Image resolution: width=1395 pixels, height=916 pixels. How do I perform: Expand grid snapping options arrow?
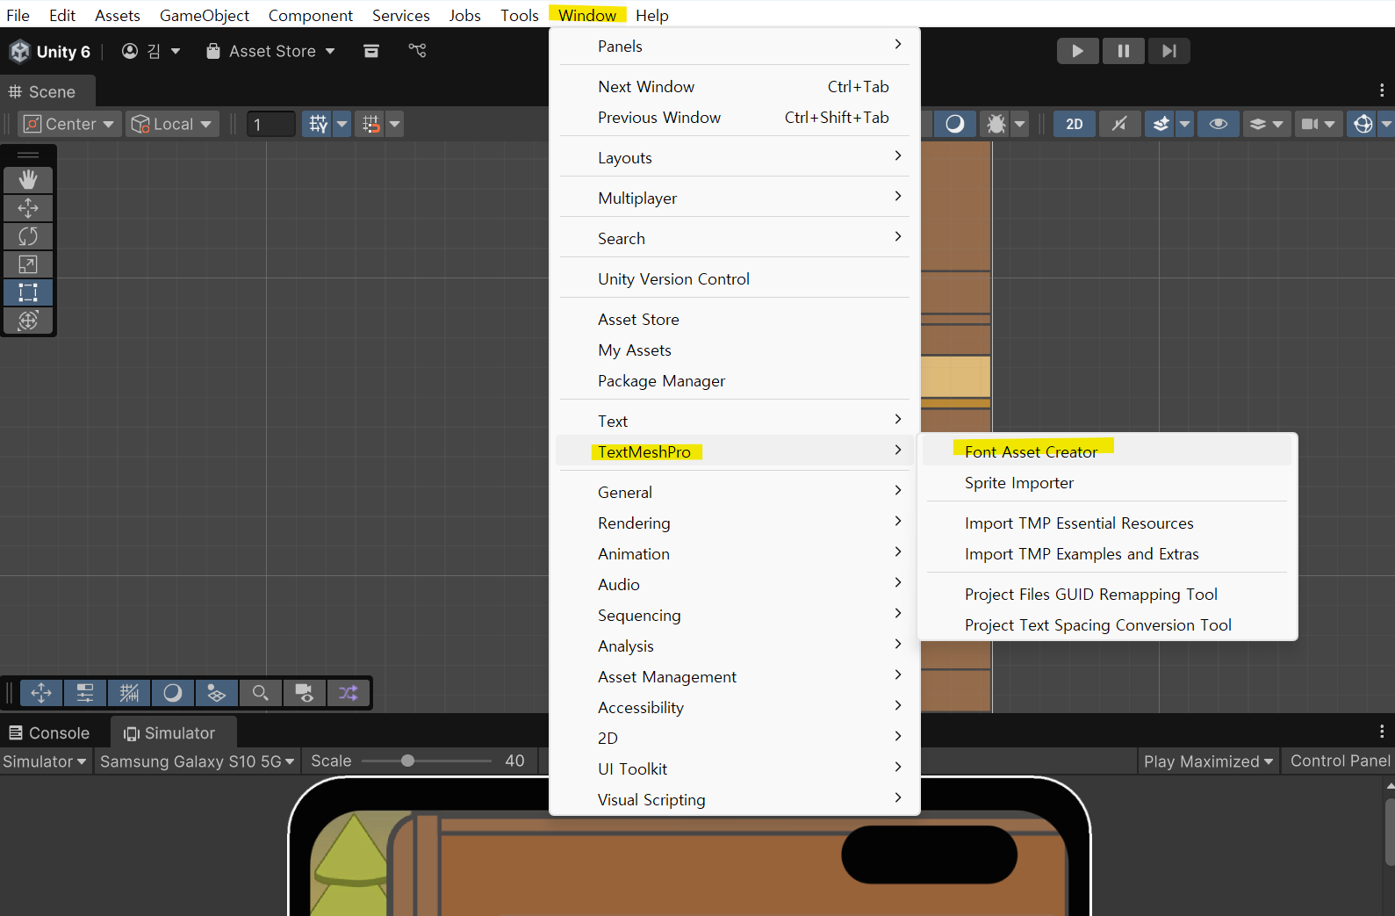(342, 124)
